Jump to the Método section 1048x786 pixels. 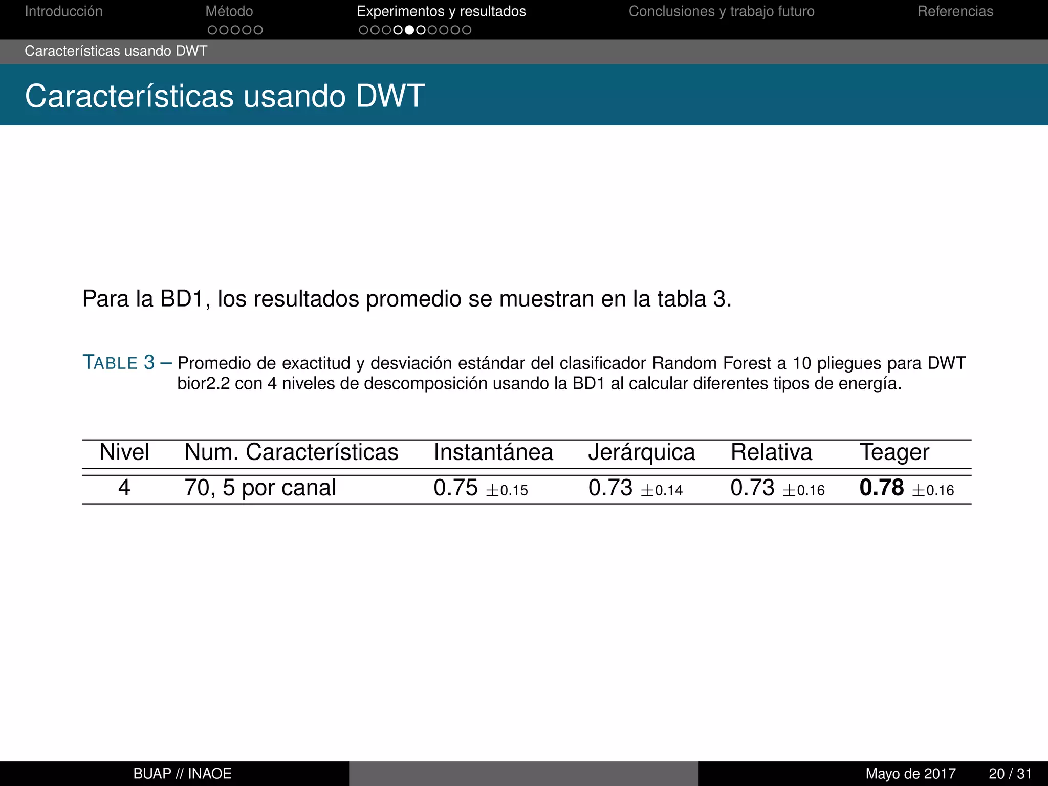pos(229,11)
